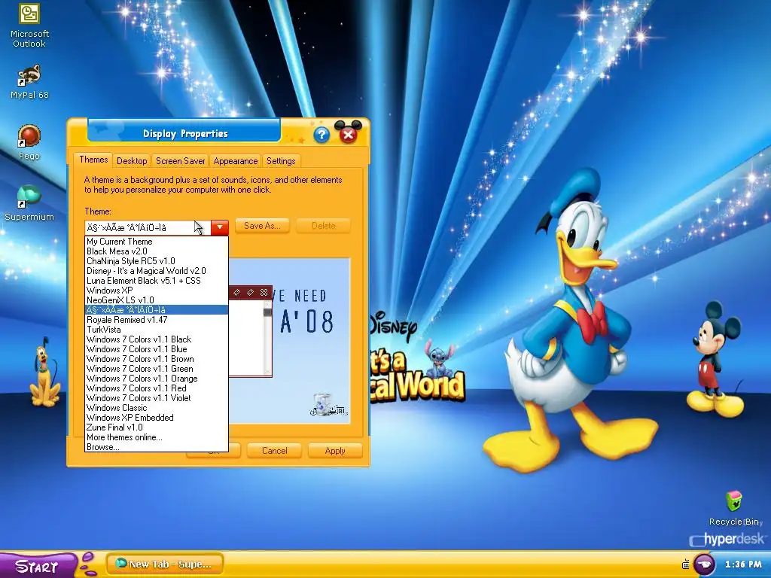771x578 pixels.
Task: Choose the Windows Classic theme
Action: [157, 408]
